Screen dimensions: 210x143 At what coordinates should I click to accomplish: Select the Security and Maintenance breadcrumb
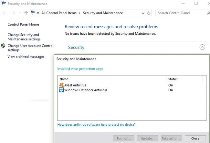pyautogui.click(x=103, y=13)
